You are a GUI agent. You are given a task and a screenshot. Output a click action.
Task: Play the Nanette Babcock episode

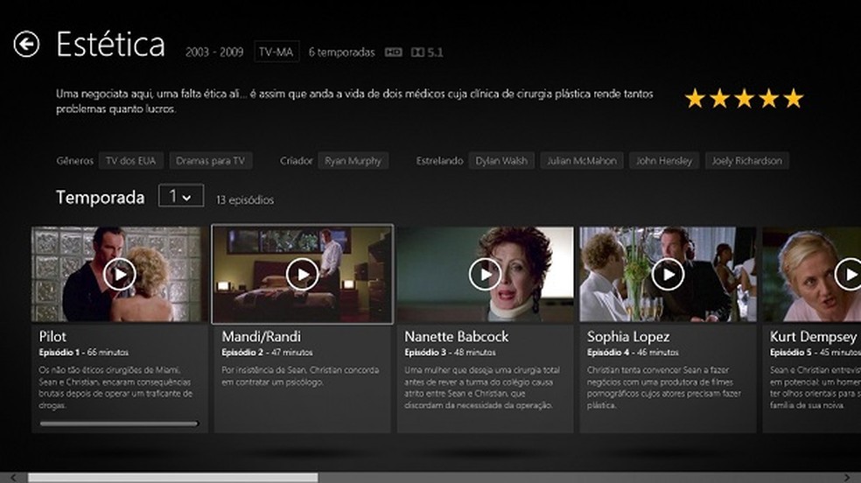click(485, 273)
